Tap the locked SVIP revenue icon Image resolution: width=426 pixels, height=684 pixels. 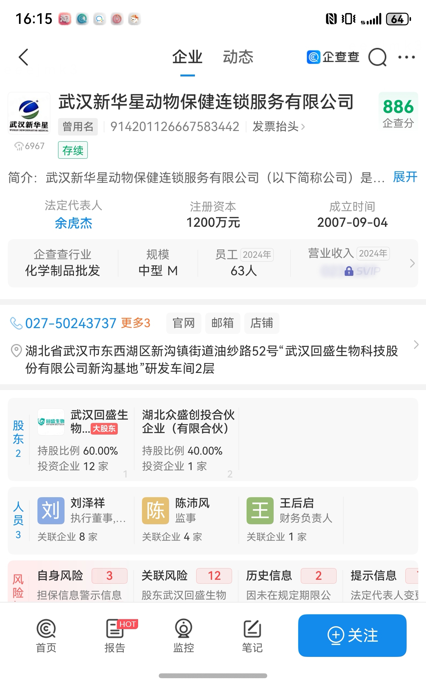click(349, 271)
